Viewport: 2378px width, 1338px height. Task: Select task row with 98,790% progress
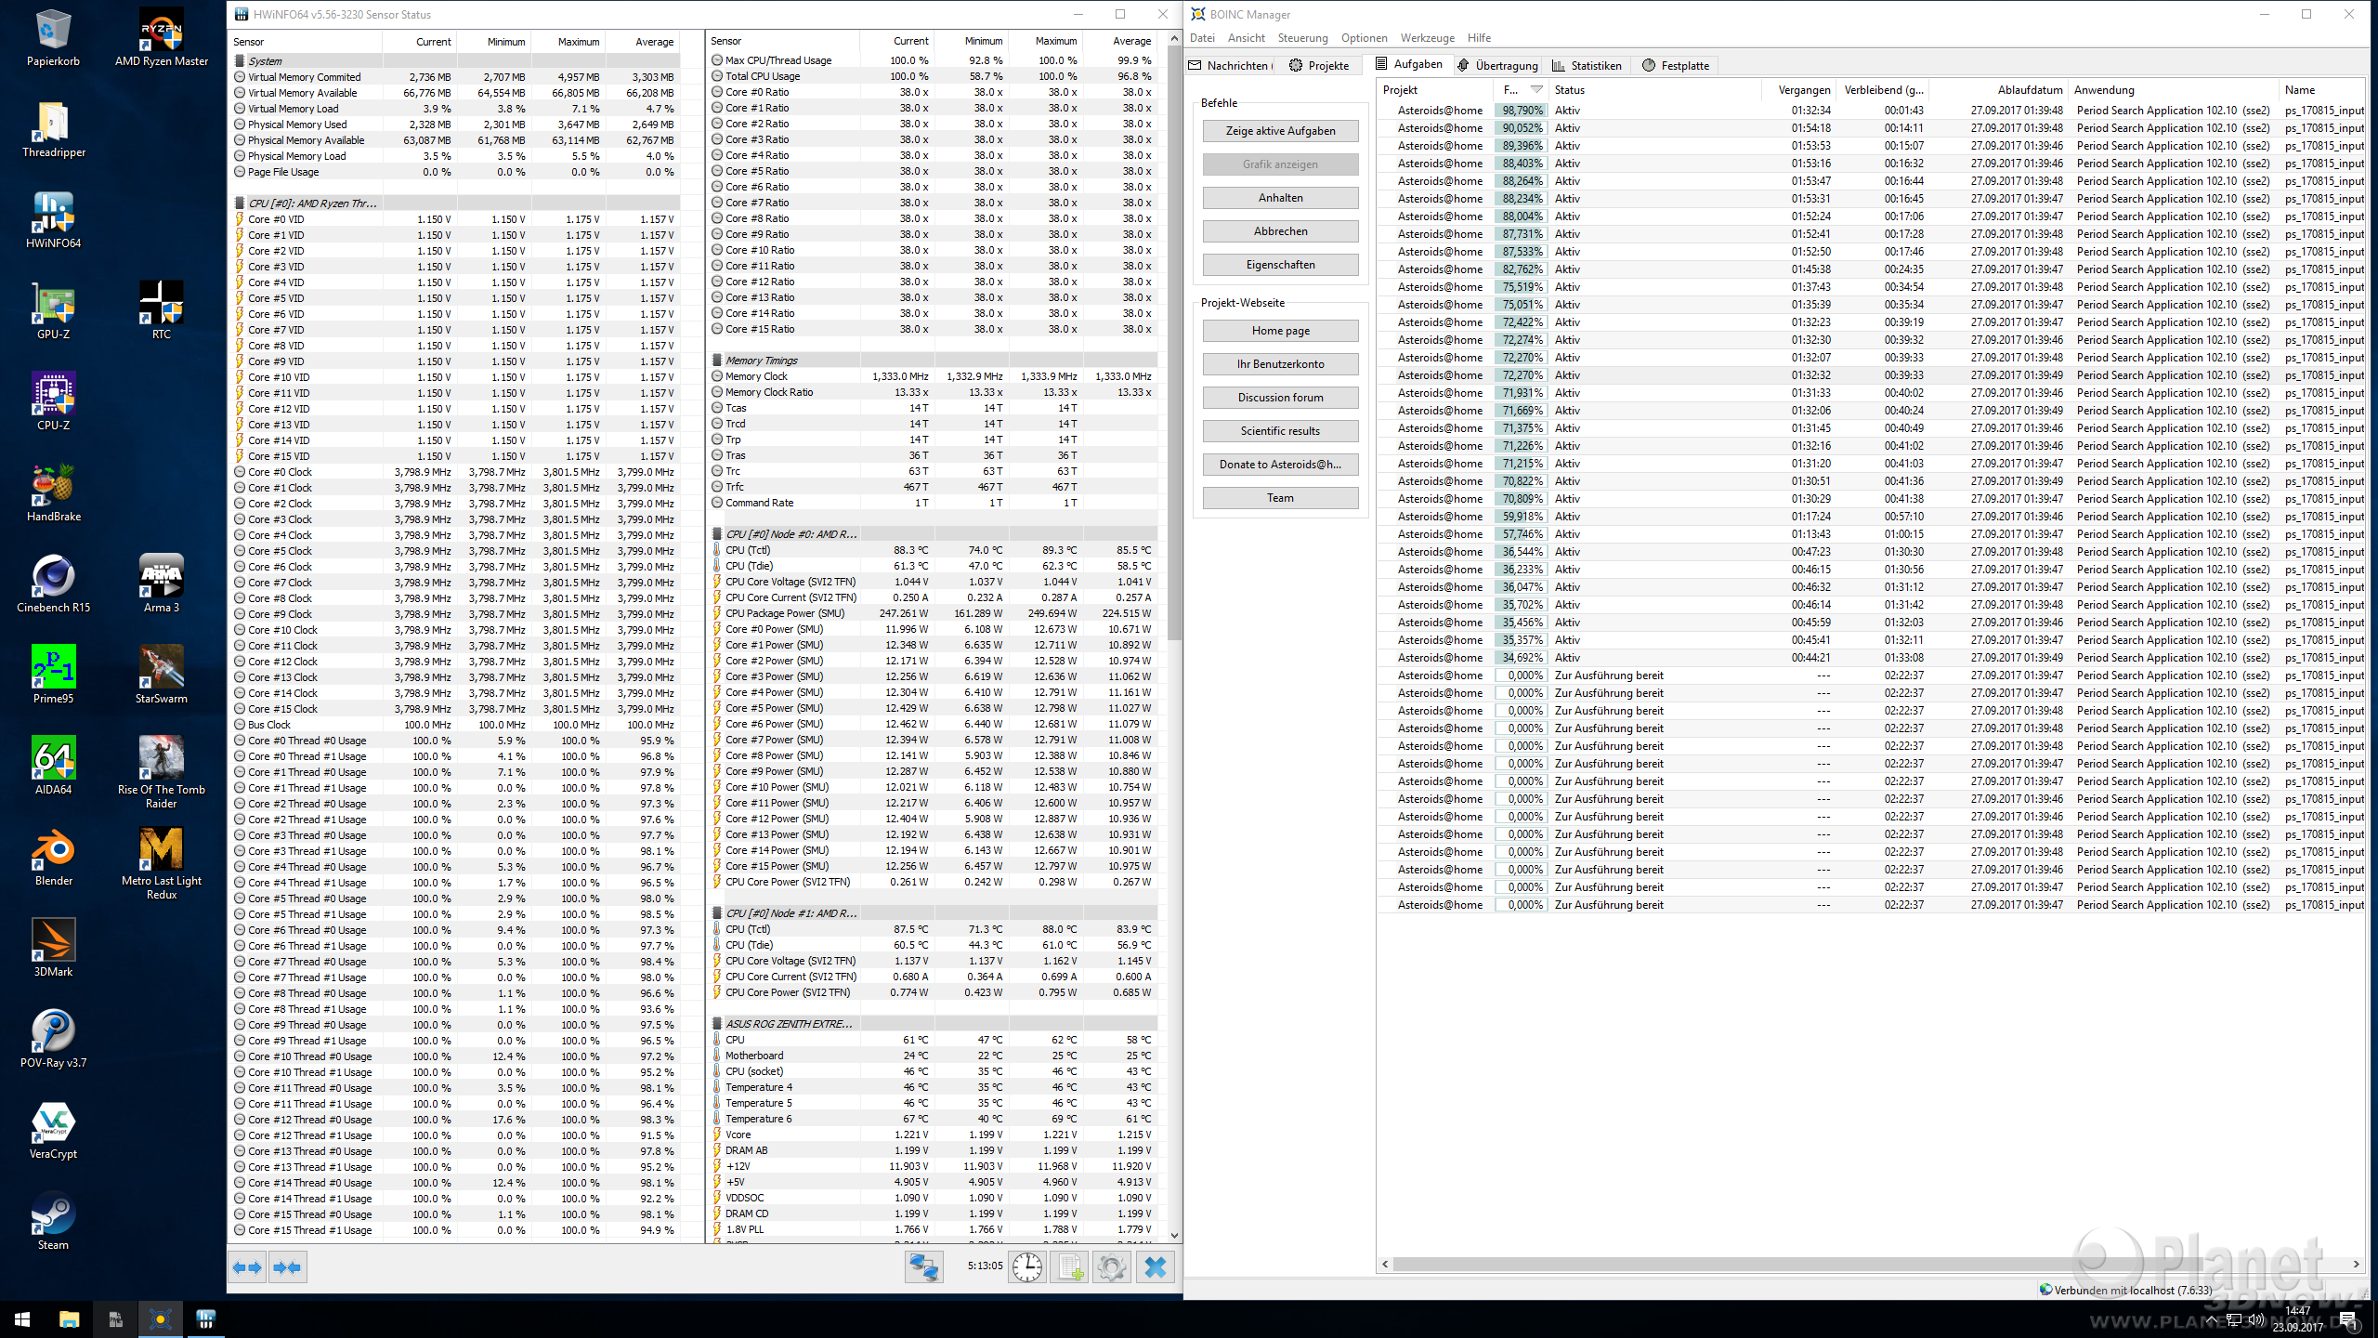1871,111
